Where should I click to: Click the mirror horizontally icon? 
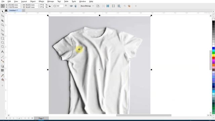[71, 6]
